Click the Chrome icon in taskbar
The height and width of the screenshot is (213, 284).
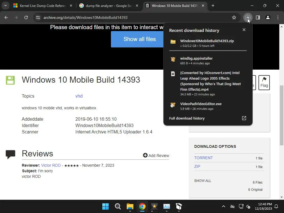coord(142,206)
